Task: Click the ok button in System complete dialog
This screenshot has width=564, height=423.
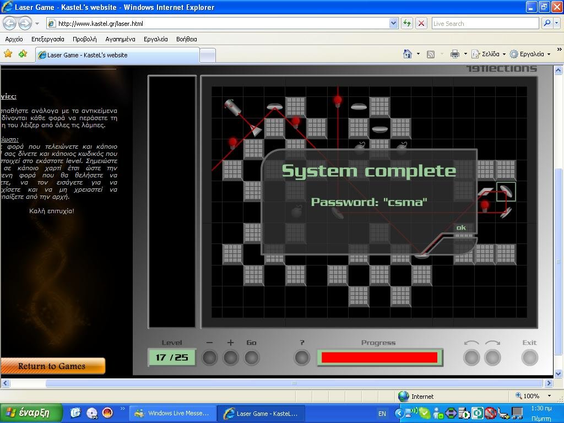Action: click(x=461, y=227)
